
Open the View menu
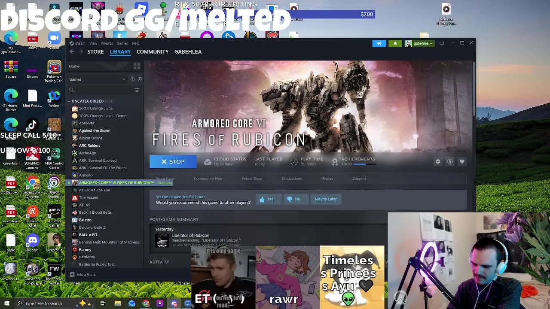[x=93, y=43]
